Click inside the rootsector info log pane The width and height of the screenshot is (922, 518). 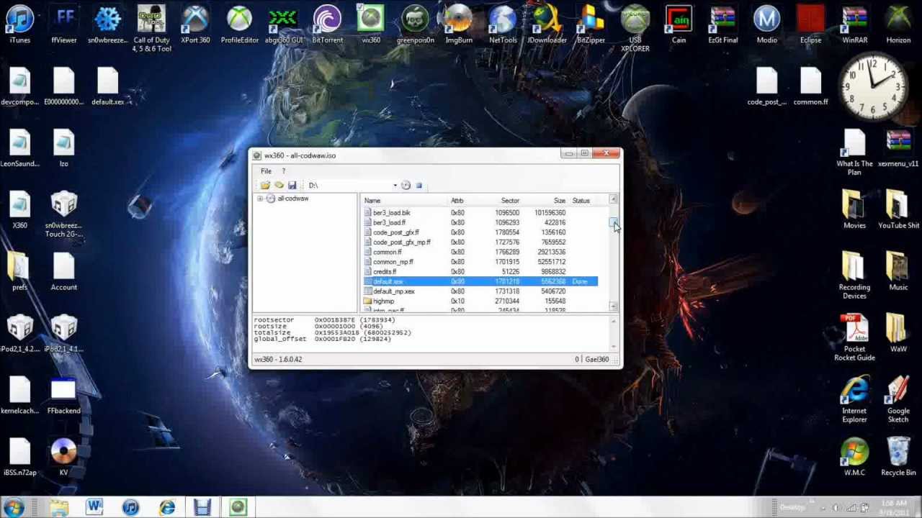(x=431, y=332)
